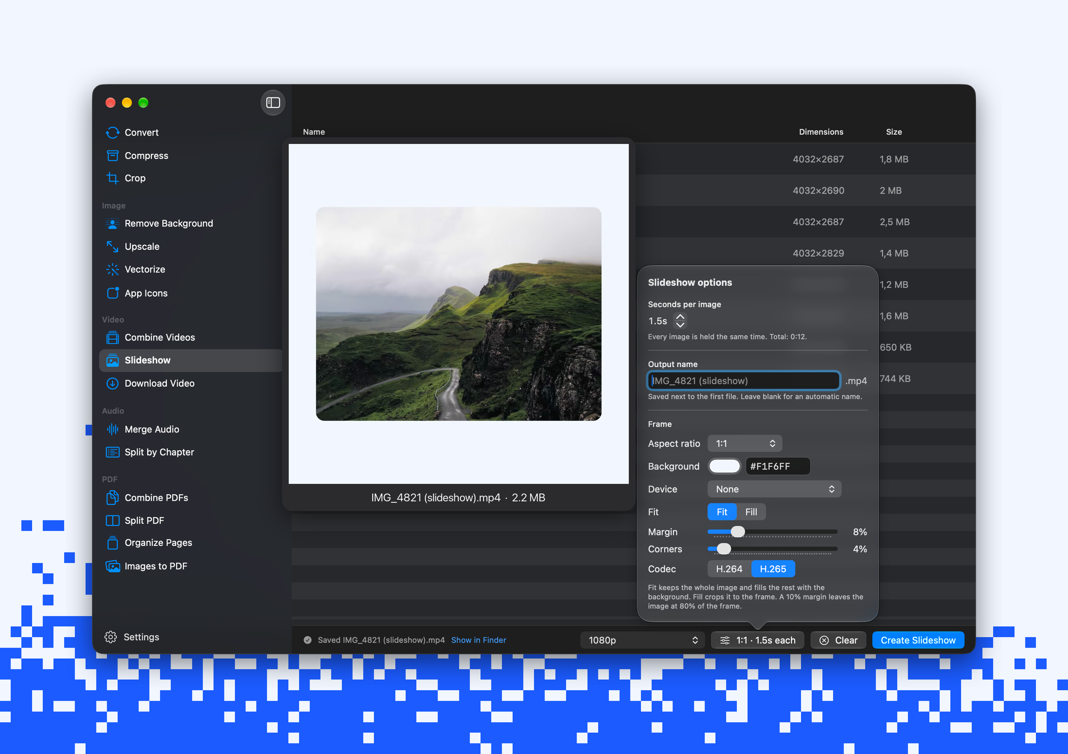
Task: Click the #F1F6FF hex color field
Action: [778, 466]
